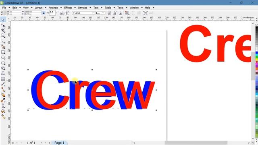Click the Mirror vertically icon

click(67, 13)
